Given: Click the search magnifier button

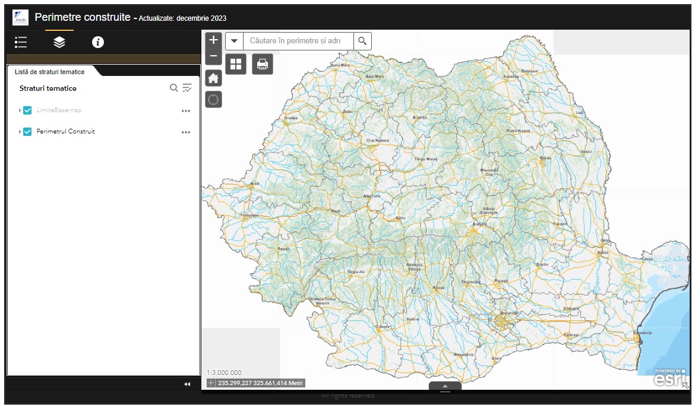Looking at the screenshot, I should 362,41.
